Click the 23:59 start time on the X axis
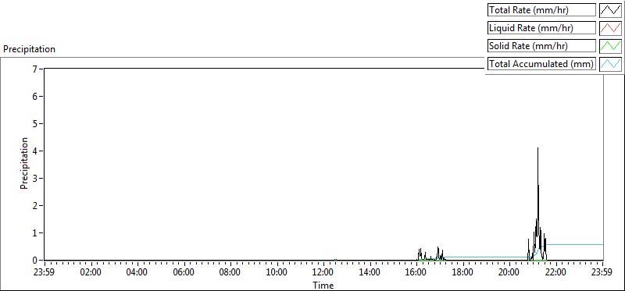 [45, 273]
